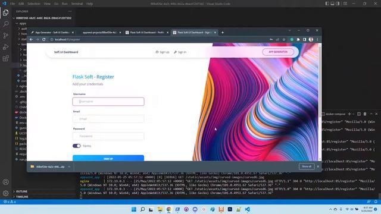Click the browser address bar URL
The height and width of the screenshot is (214, 381).
(x=67, y=39)
